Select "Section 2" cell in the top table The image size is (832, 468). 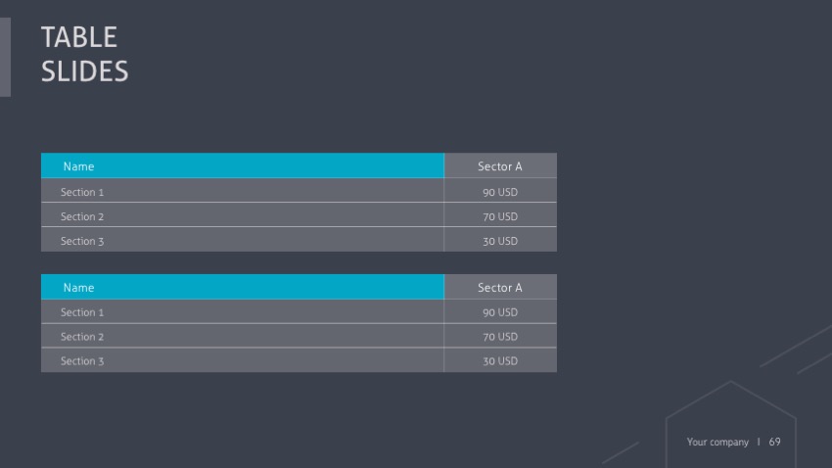[82, 216]
